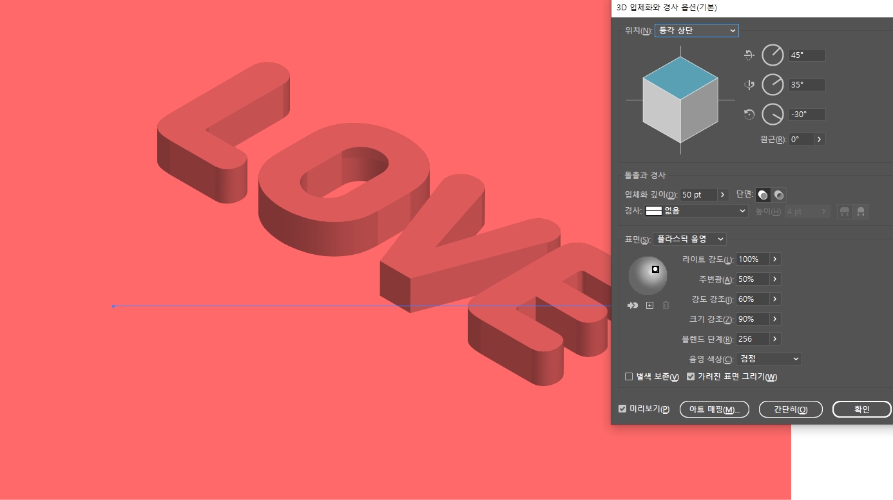Click the delete light trash icon
This screenshot has width=893, height=500.
(666, 305)
